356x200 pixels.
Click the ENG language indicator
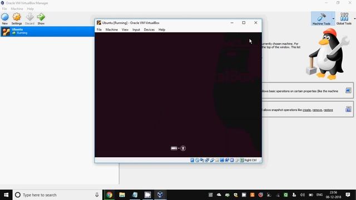click(319, 195)
